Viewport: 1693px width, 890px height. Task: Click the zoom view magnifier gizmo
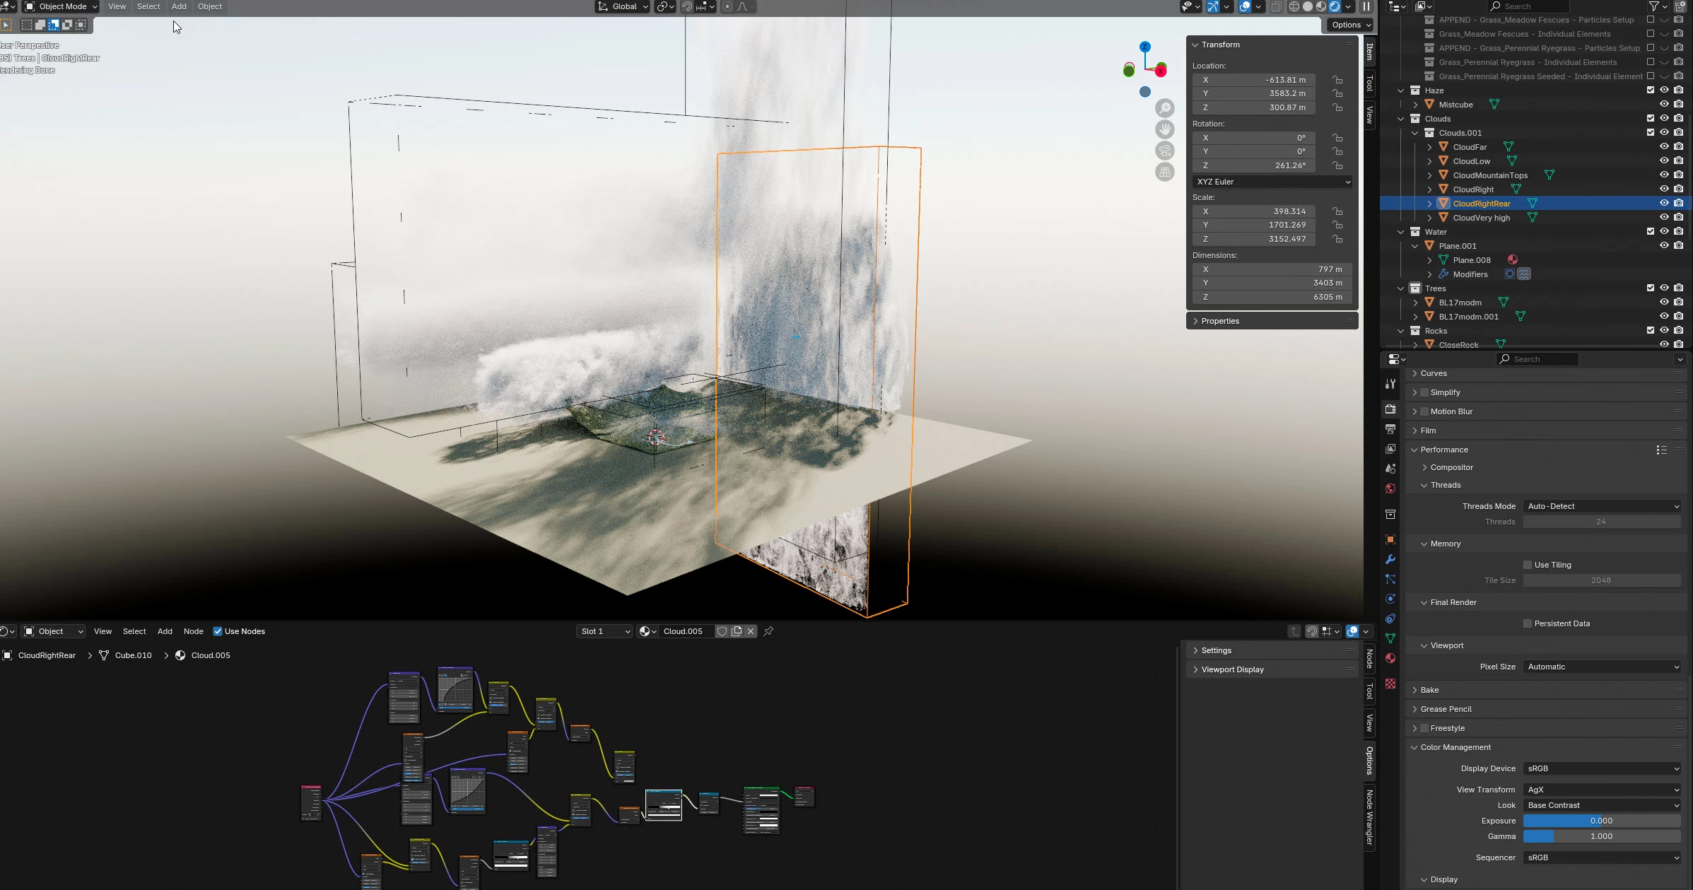coord(1164,108)
